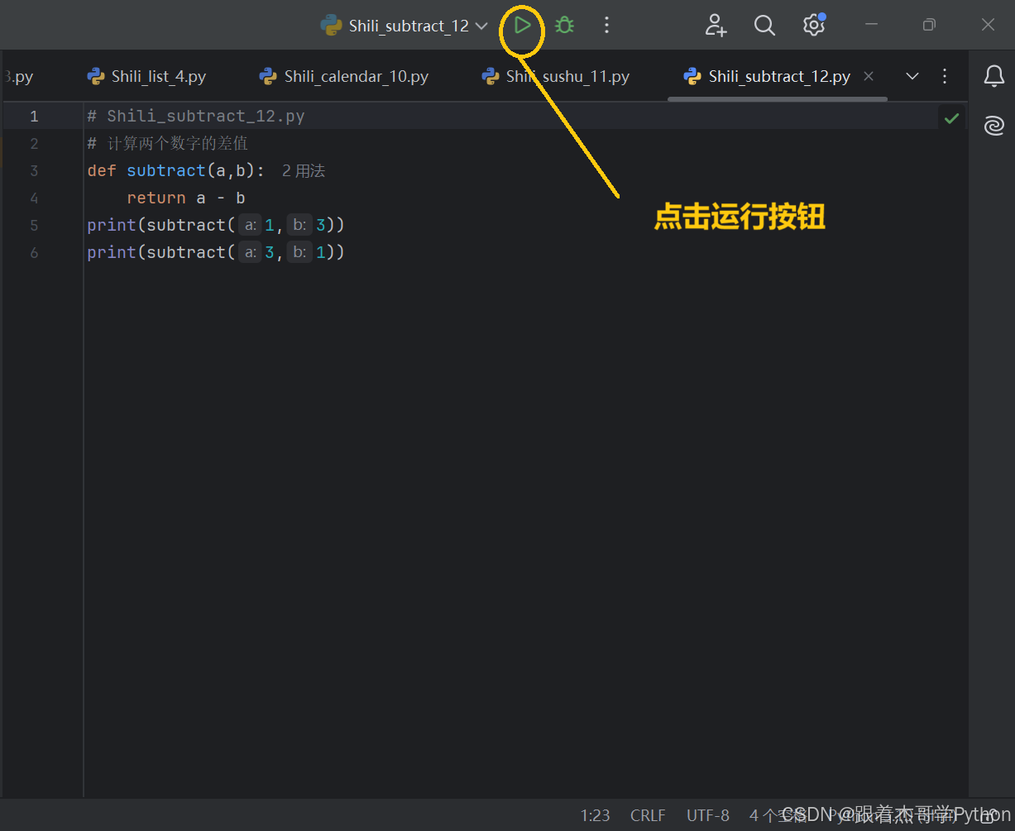The height and width of the screenshot is (831, 1015).
Task: Open the AI Assistant sidebar icon
Action: click(993, 126)
